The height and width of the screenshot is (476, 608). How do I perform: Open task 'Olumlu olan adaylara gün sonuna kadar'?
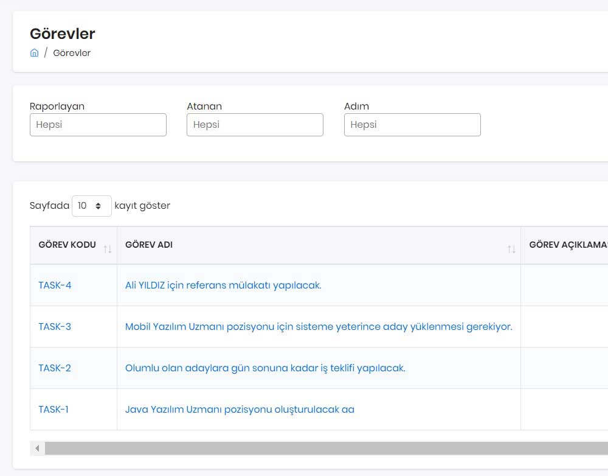(x=265, y=368)
